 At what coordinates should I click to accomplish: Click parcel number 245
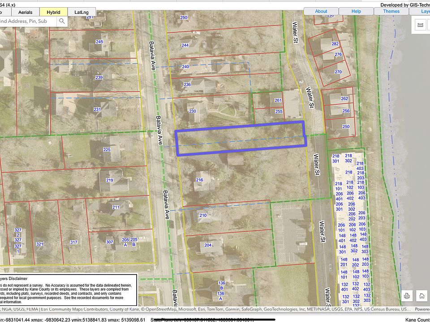point(99,42)
